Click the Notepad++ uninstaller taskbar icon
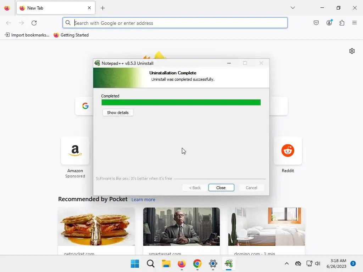 click(229, 263)
